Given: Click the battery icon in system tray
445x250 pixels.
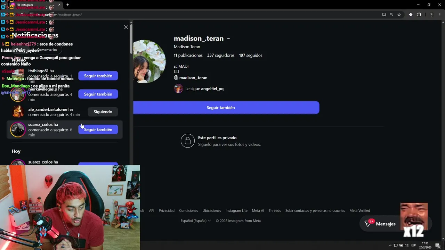Looking at the screenshot, I should [401, 245].
